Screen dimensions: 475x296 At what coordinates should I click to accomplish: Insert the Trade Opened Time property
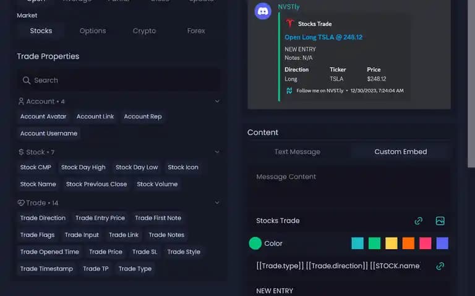pyautogui.click(x=49, y=252)
